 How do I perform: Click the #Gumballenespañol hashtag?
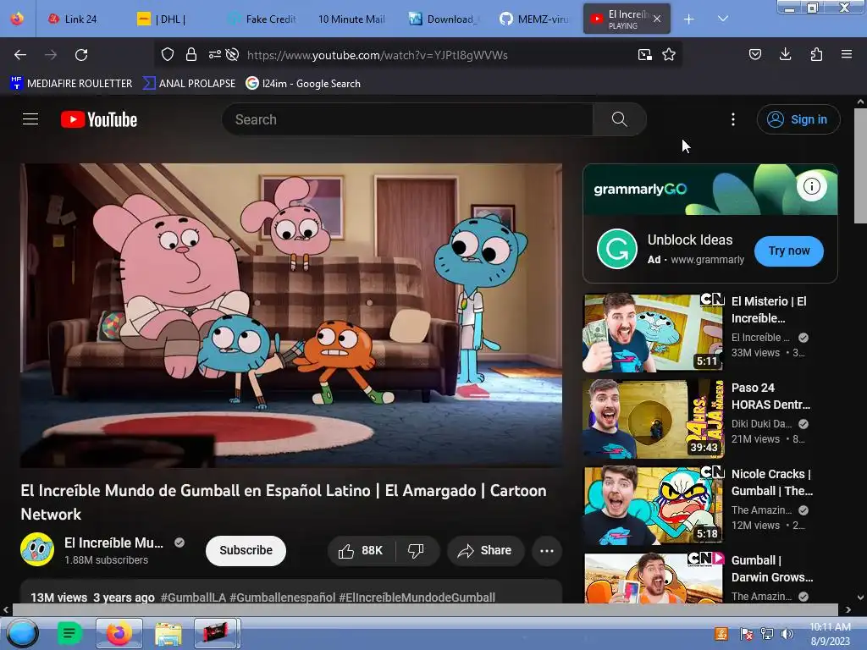pyautogui.click(x=282, y=598)
